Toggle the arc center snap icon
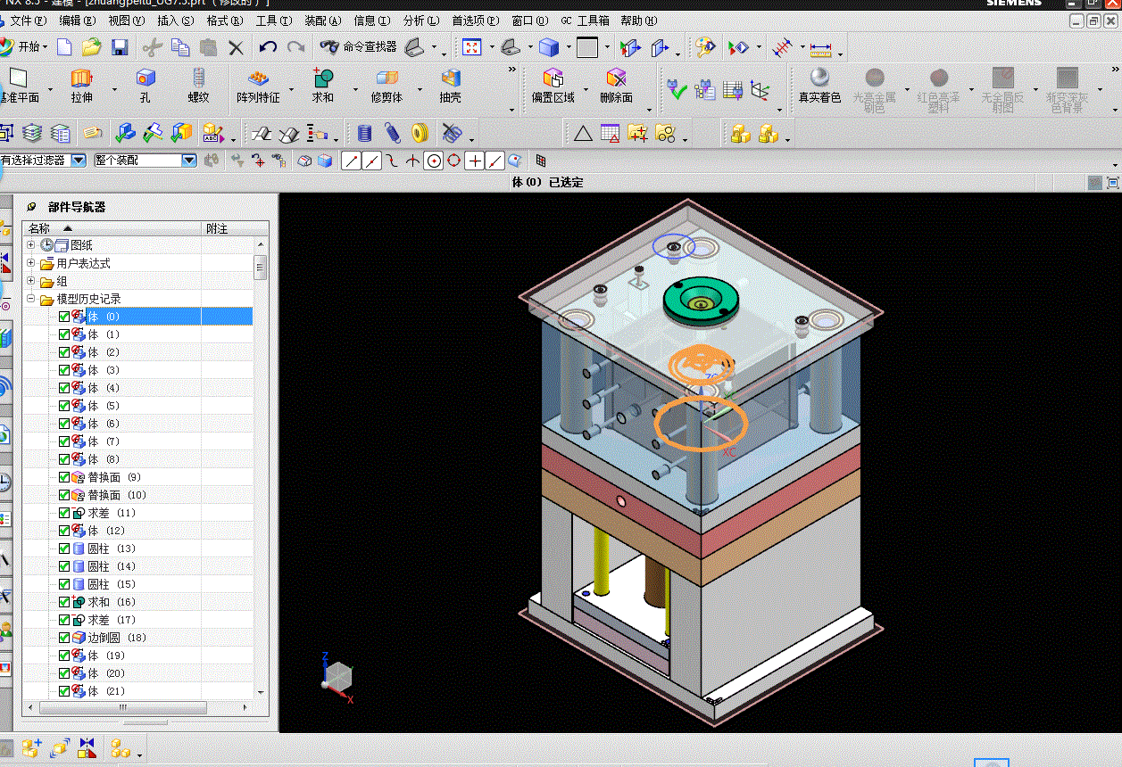 [x=434, y=161]
